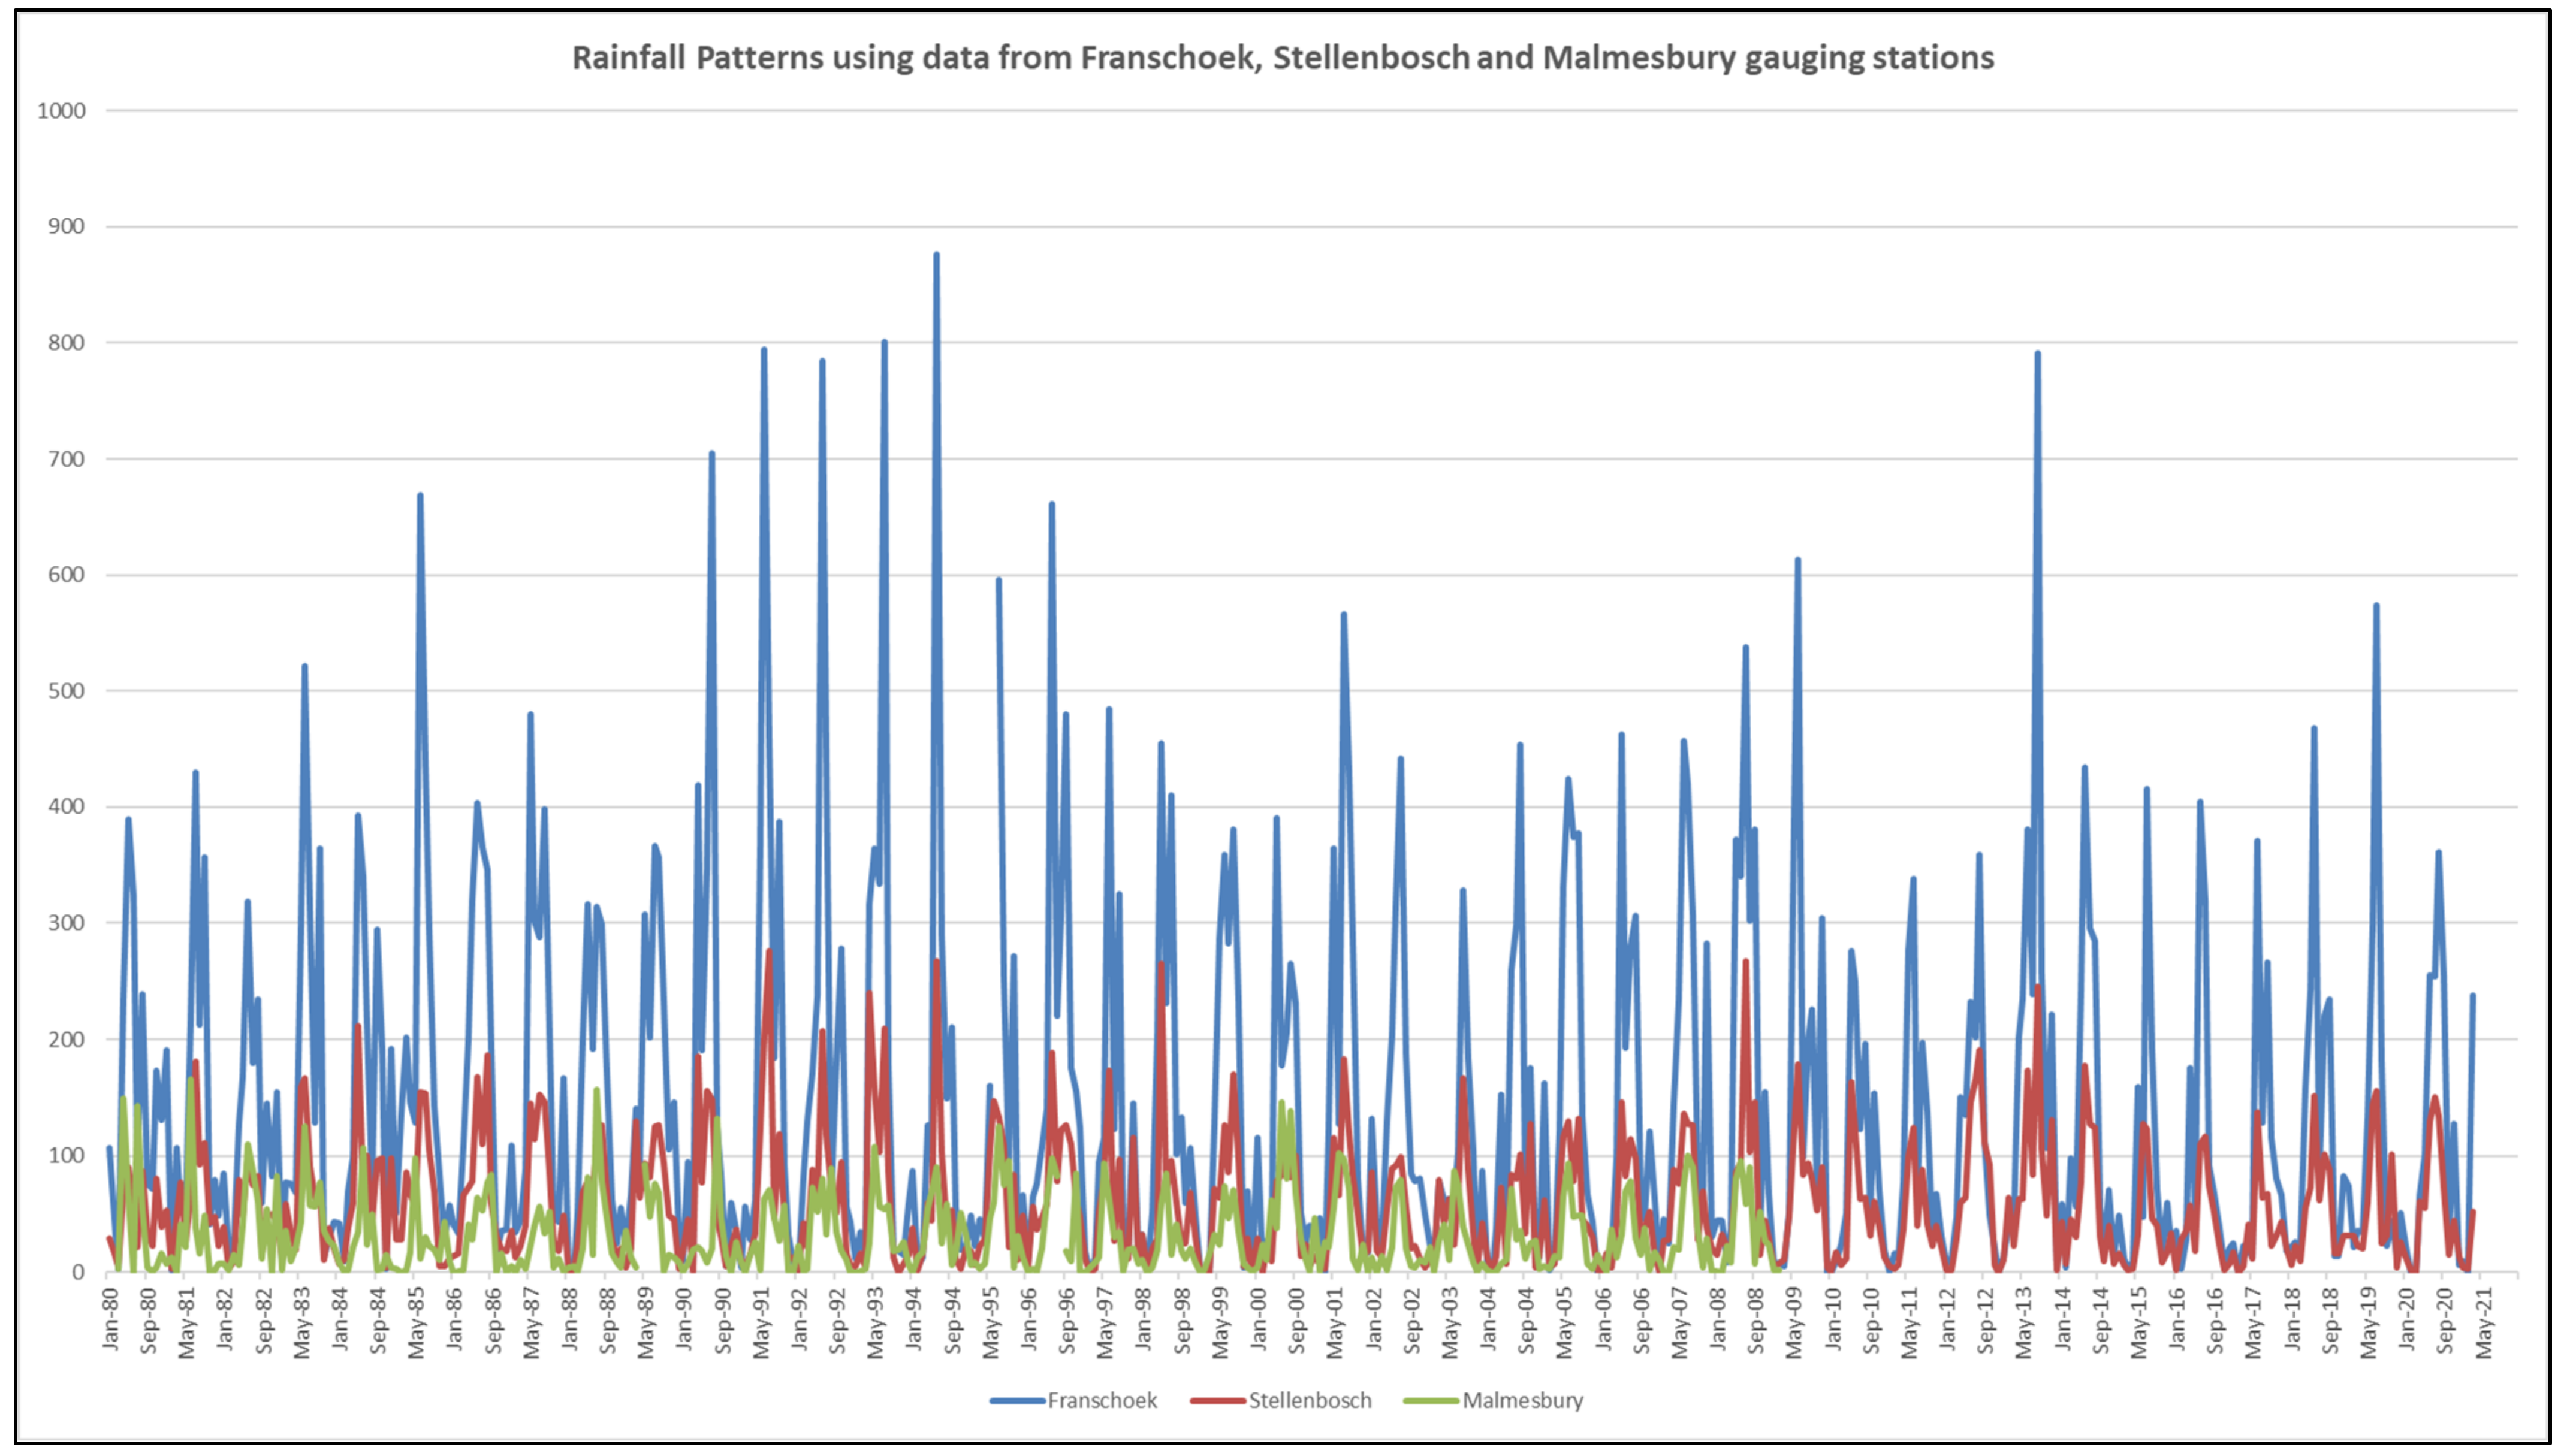Screen dimensions: 2564x1456
Task: Click the 800 y-axis label
Action: pyautogui.click(x=68, y=343)
